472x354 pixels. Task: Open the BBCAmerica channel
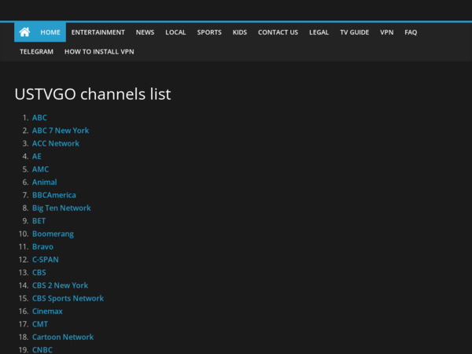53,195
